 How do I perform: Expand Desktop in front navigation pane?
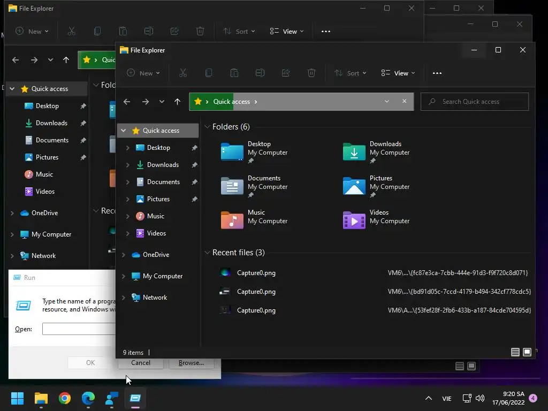tap(127, 148)
